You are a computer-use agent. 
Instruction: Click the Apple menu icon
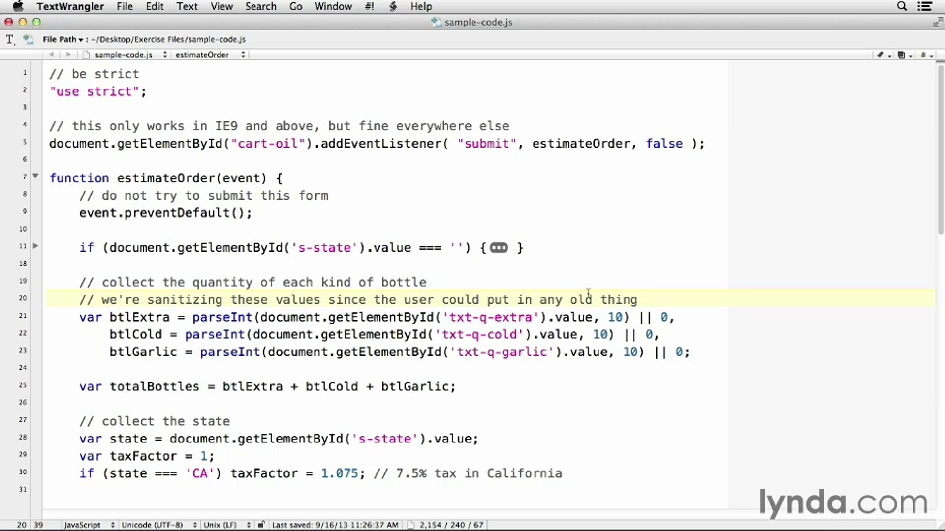(x=17, y=6)
